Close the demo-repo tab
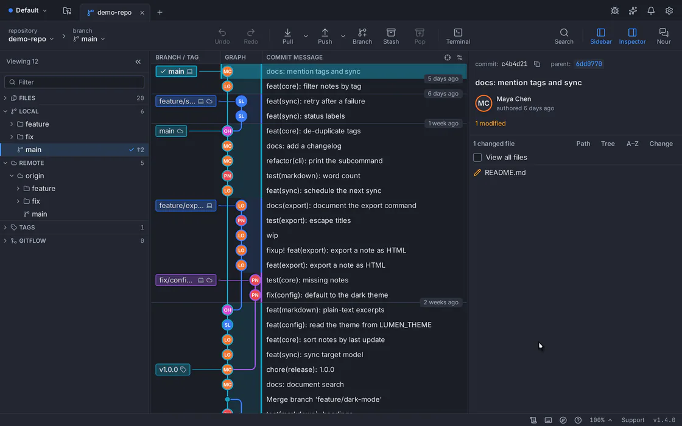Viewport: 682px width, 426px height. coord(142,13)
